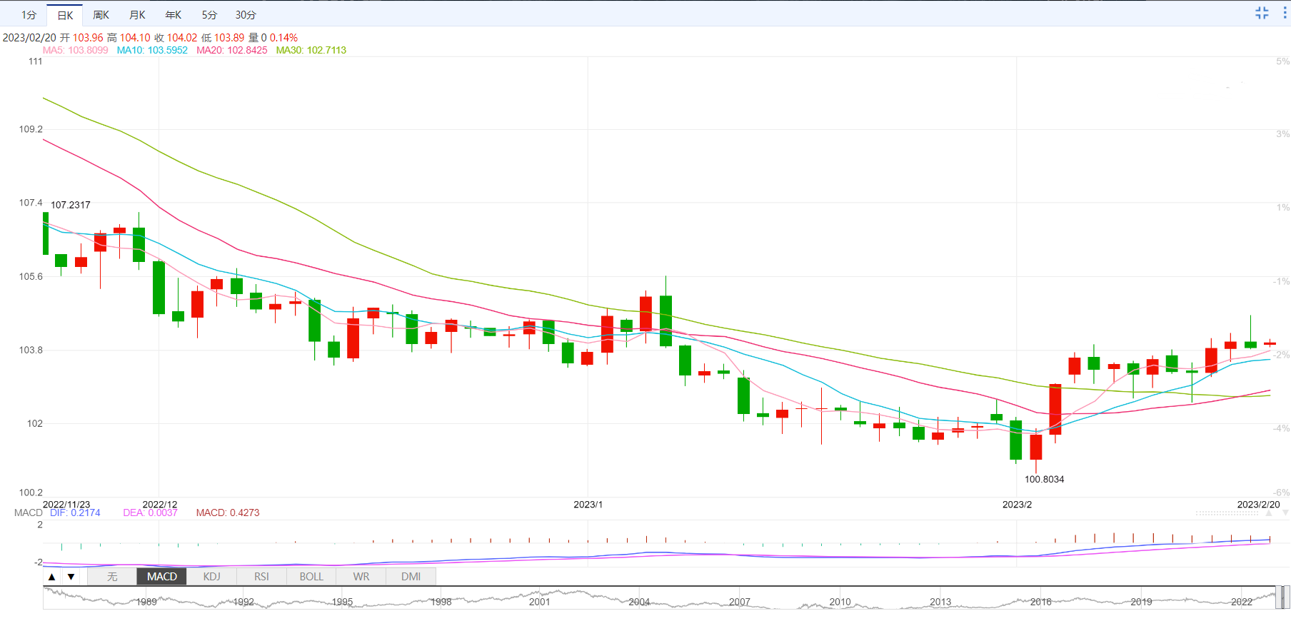Select the 无 (none) indicator option
Screen dimensions: 1291x636
(x=112, y=577)
